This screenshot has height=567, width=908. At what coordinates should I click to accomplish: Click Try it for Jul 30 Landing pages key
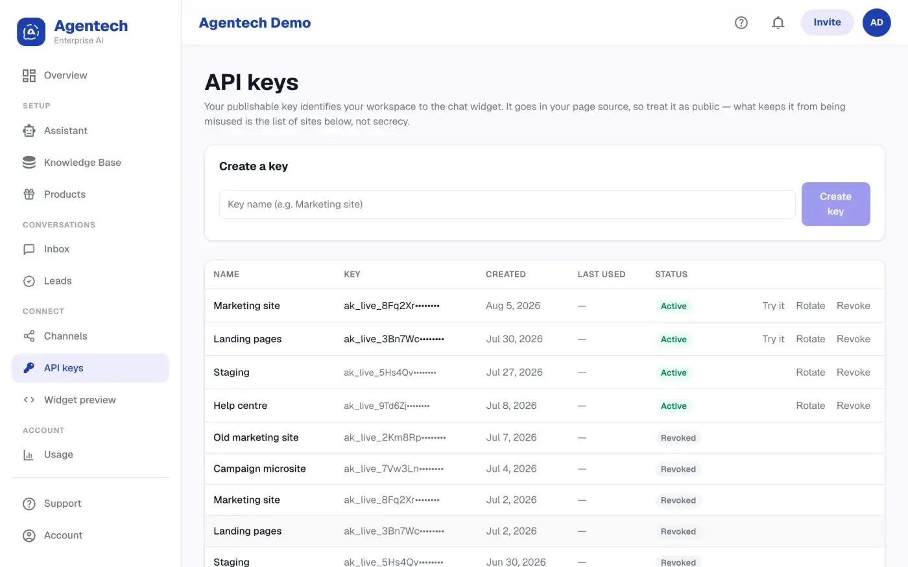(x=773, y=339)
